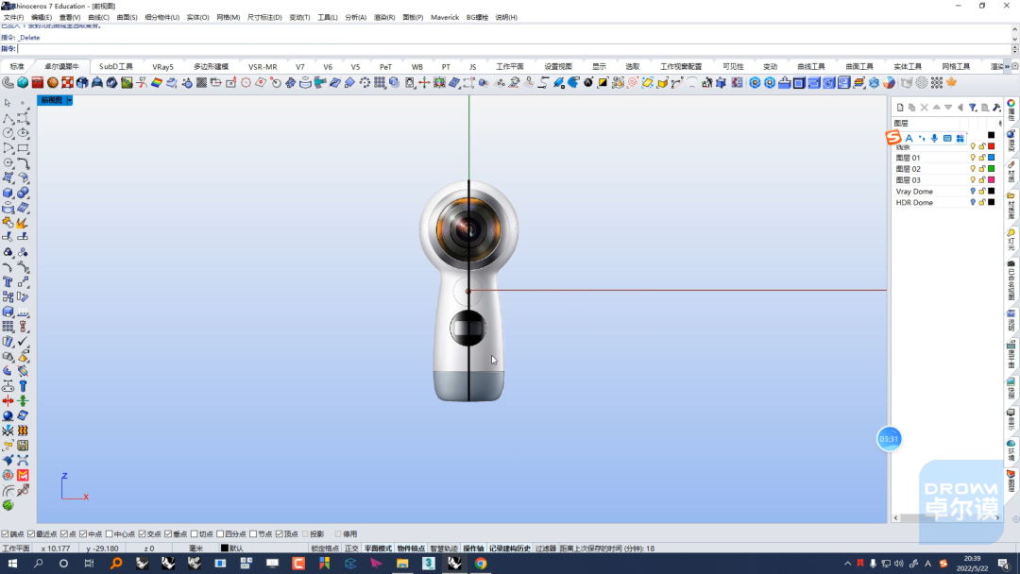This screenshot has width=1020, height=574.
Task: Switch to the VRay5 toolbar tab
Action: 162,67
